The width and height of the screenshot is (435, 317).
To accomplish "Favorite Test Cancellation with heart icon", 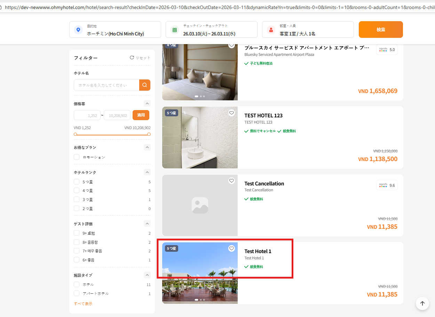I will 231,181.
